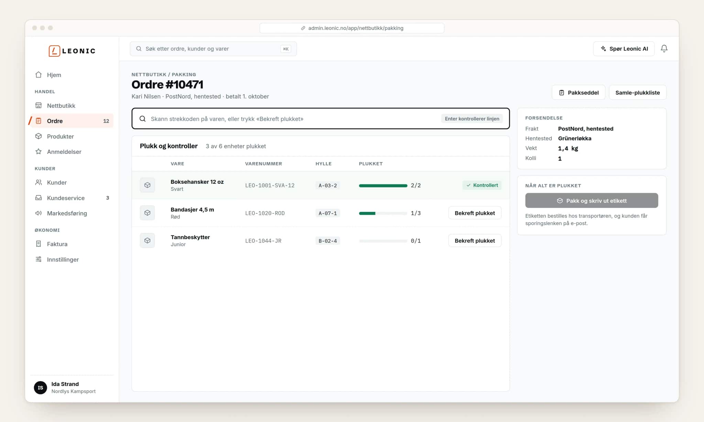The image size is (704, 422).
Task: Click Ida Strand user profile name
Action: (x=65, y=384)
